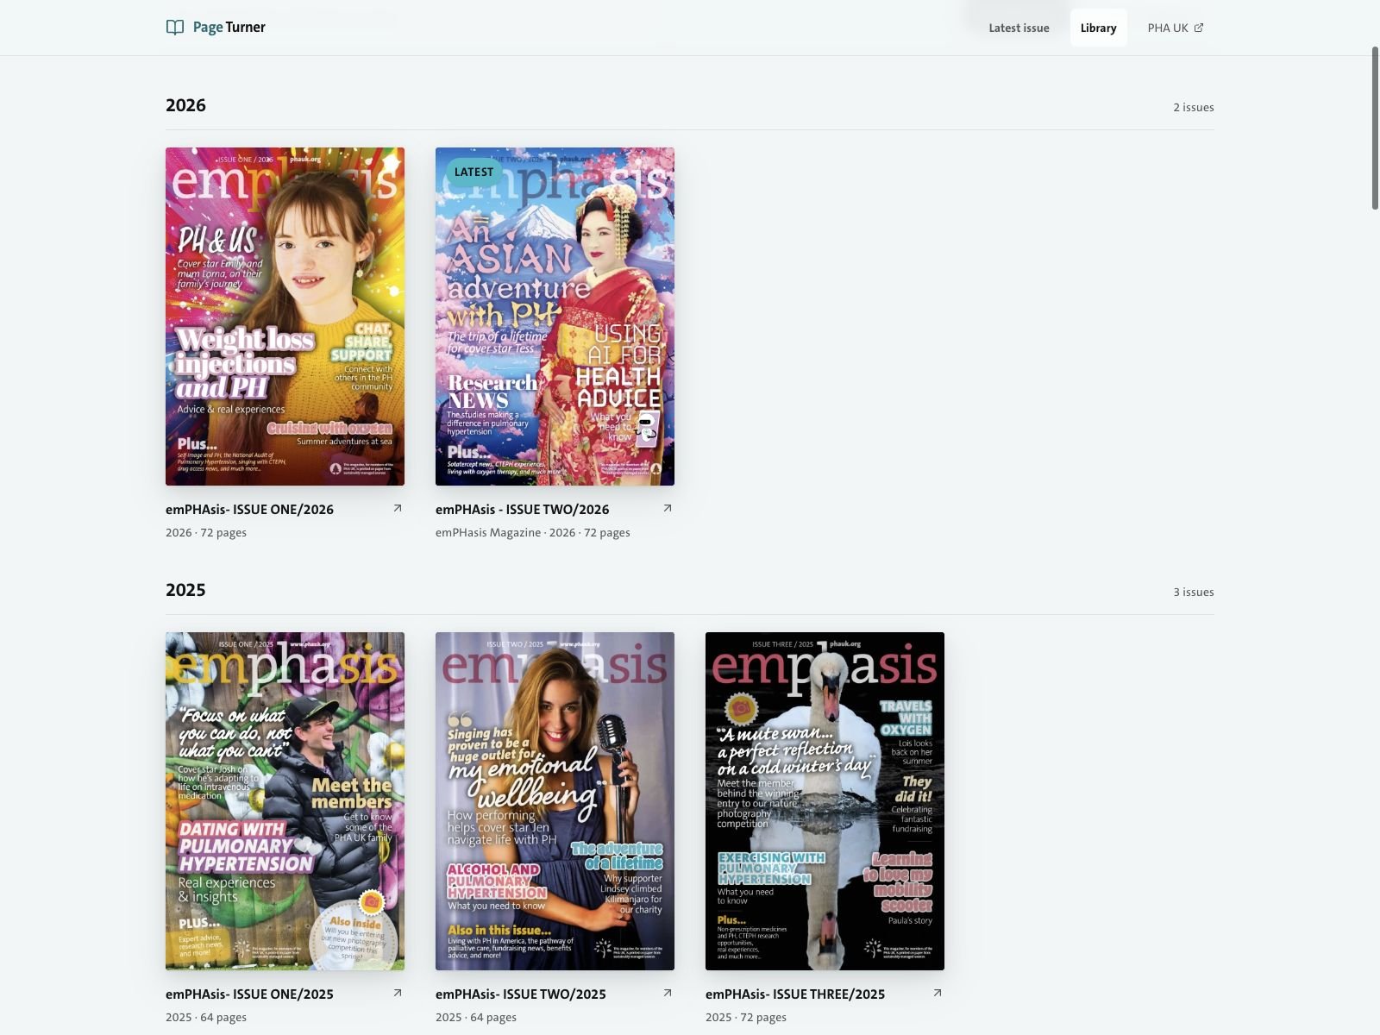Open the emPHAsis- ISSUE THREE/2025 title link

tap(795, 994)
